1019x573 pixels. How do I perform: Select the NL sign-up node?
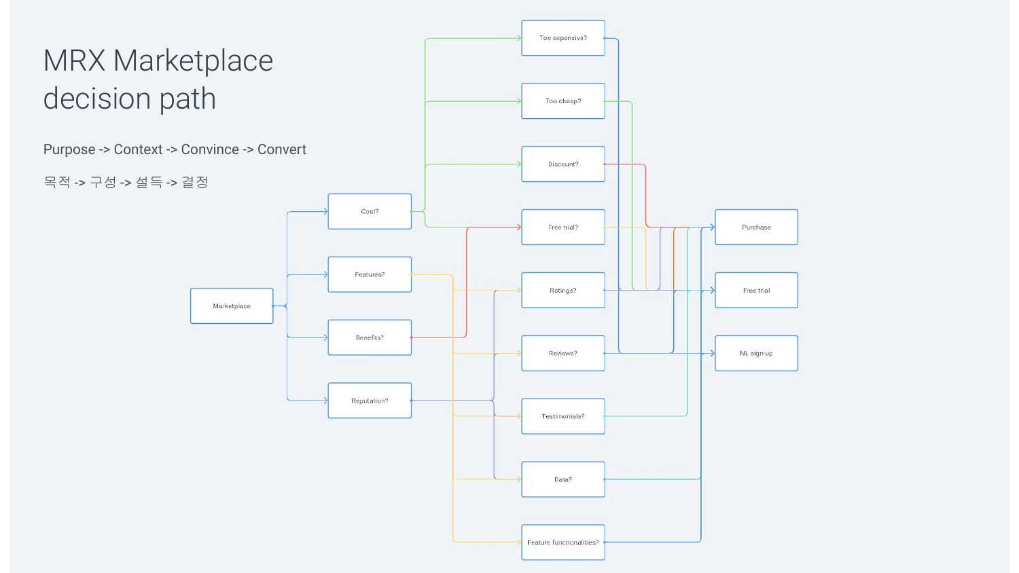tap(756, 354)
